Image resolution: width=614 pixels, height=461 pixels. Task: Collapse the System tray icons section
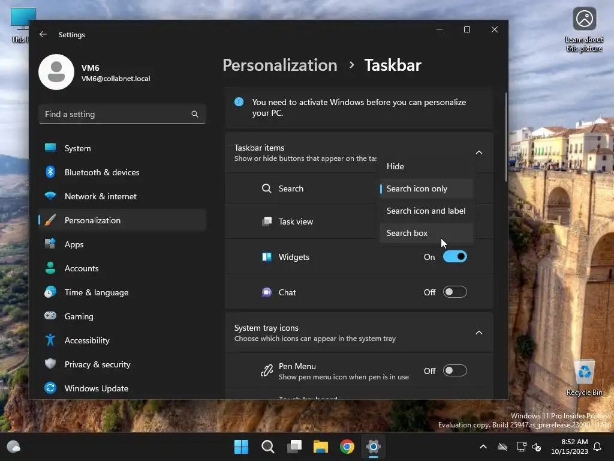pyautogui.click(x=479, y=333)
